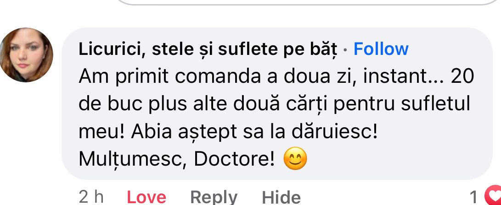Toggle the Love reaction on this comment
The height and width of the screenshot is (205, 501).
click(x=146, y=197)
